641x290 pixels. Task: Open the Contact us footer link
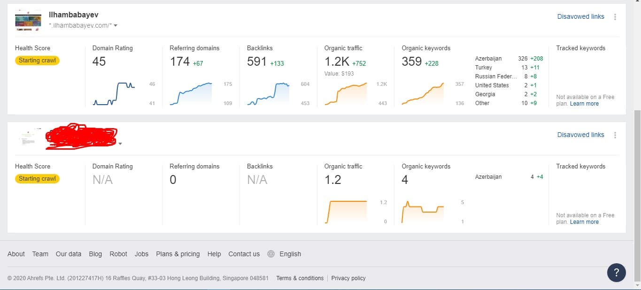244,254
